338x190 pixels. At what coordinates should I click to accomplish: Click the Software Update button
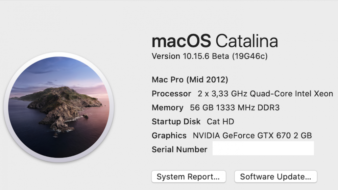click(x=276, y=176)
